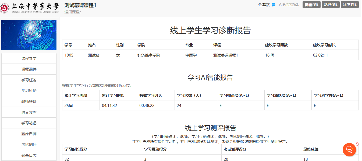The height and width of the screenshot is (161, 362).
Task: Go to 学习任务 in the sidebar
Action: coord(29,80)
